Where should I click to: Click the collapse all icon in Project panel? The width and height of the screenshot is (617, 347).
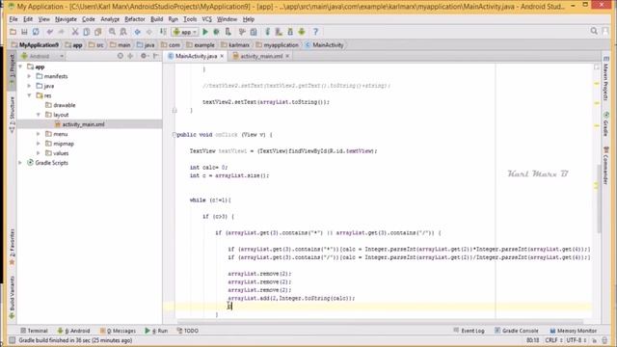click(x=130, y=56)
